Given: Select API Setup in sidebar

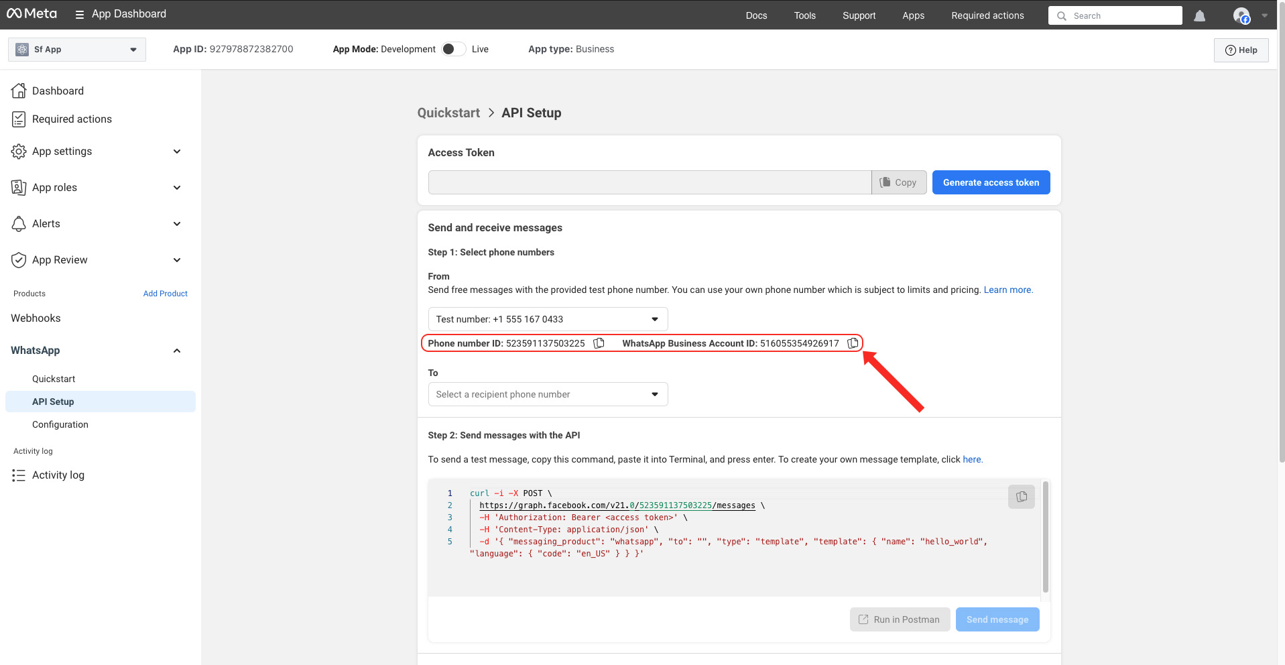Looking at the screenshot, I should click(x=101, y=402).
